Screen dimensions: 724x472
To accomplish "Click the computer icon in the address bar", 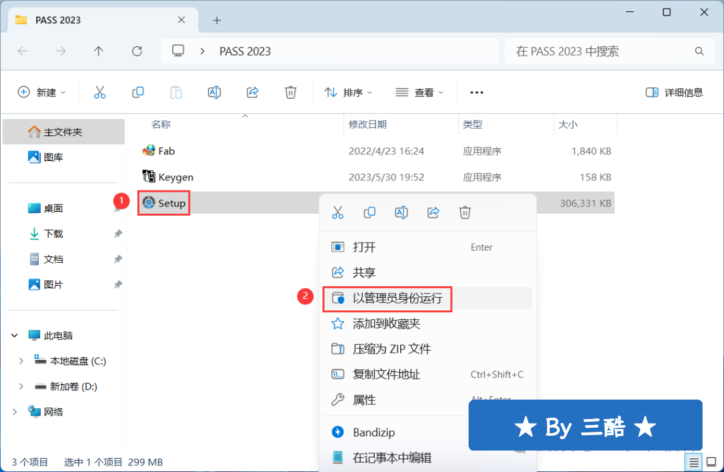I will [x=178, y=51].
